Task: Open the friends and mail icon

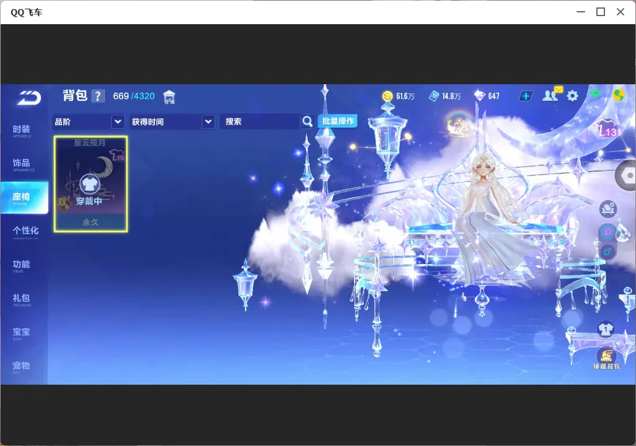Action: [x=552, y=95]
